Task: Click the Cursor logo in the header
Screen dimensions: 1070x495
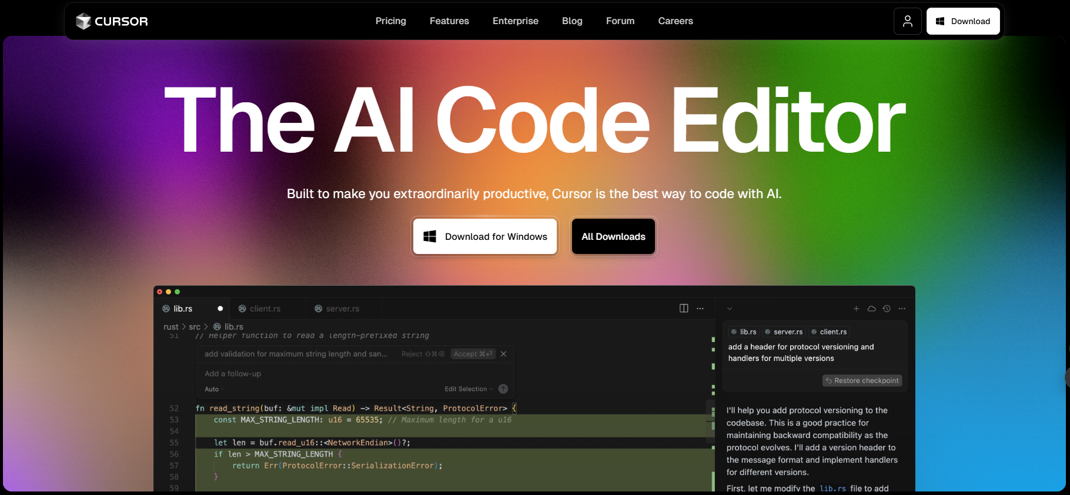Action: [112, 21]
